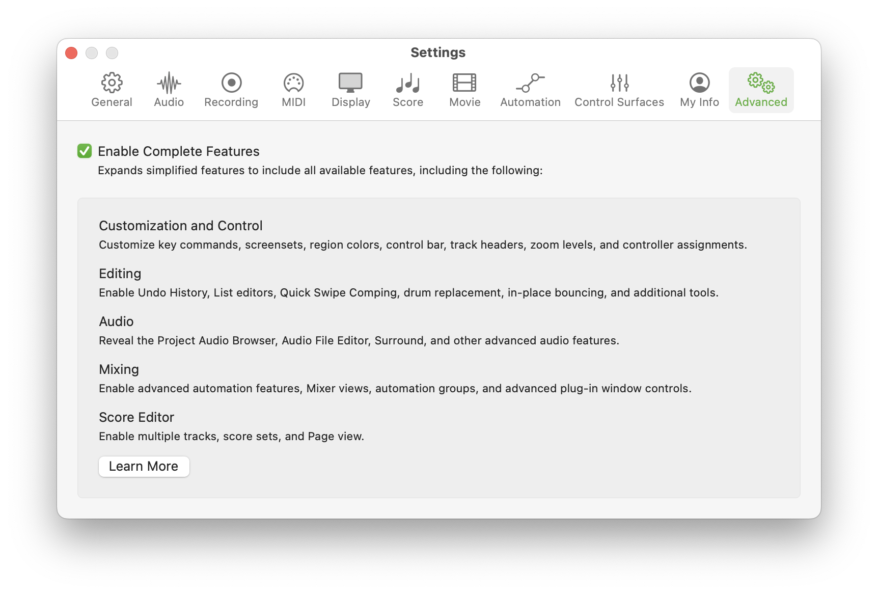Go to the Automation settings icon
The width and height of the screenshot is (878, 594).
530,83
